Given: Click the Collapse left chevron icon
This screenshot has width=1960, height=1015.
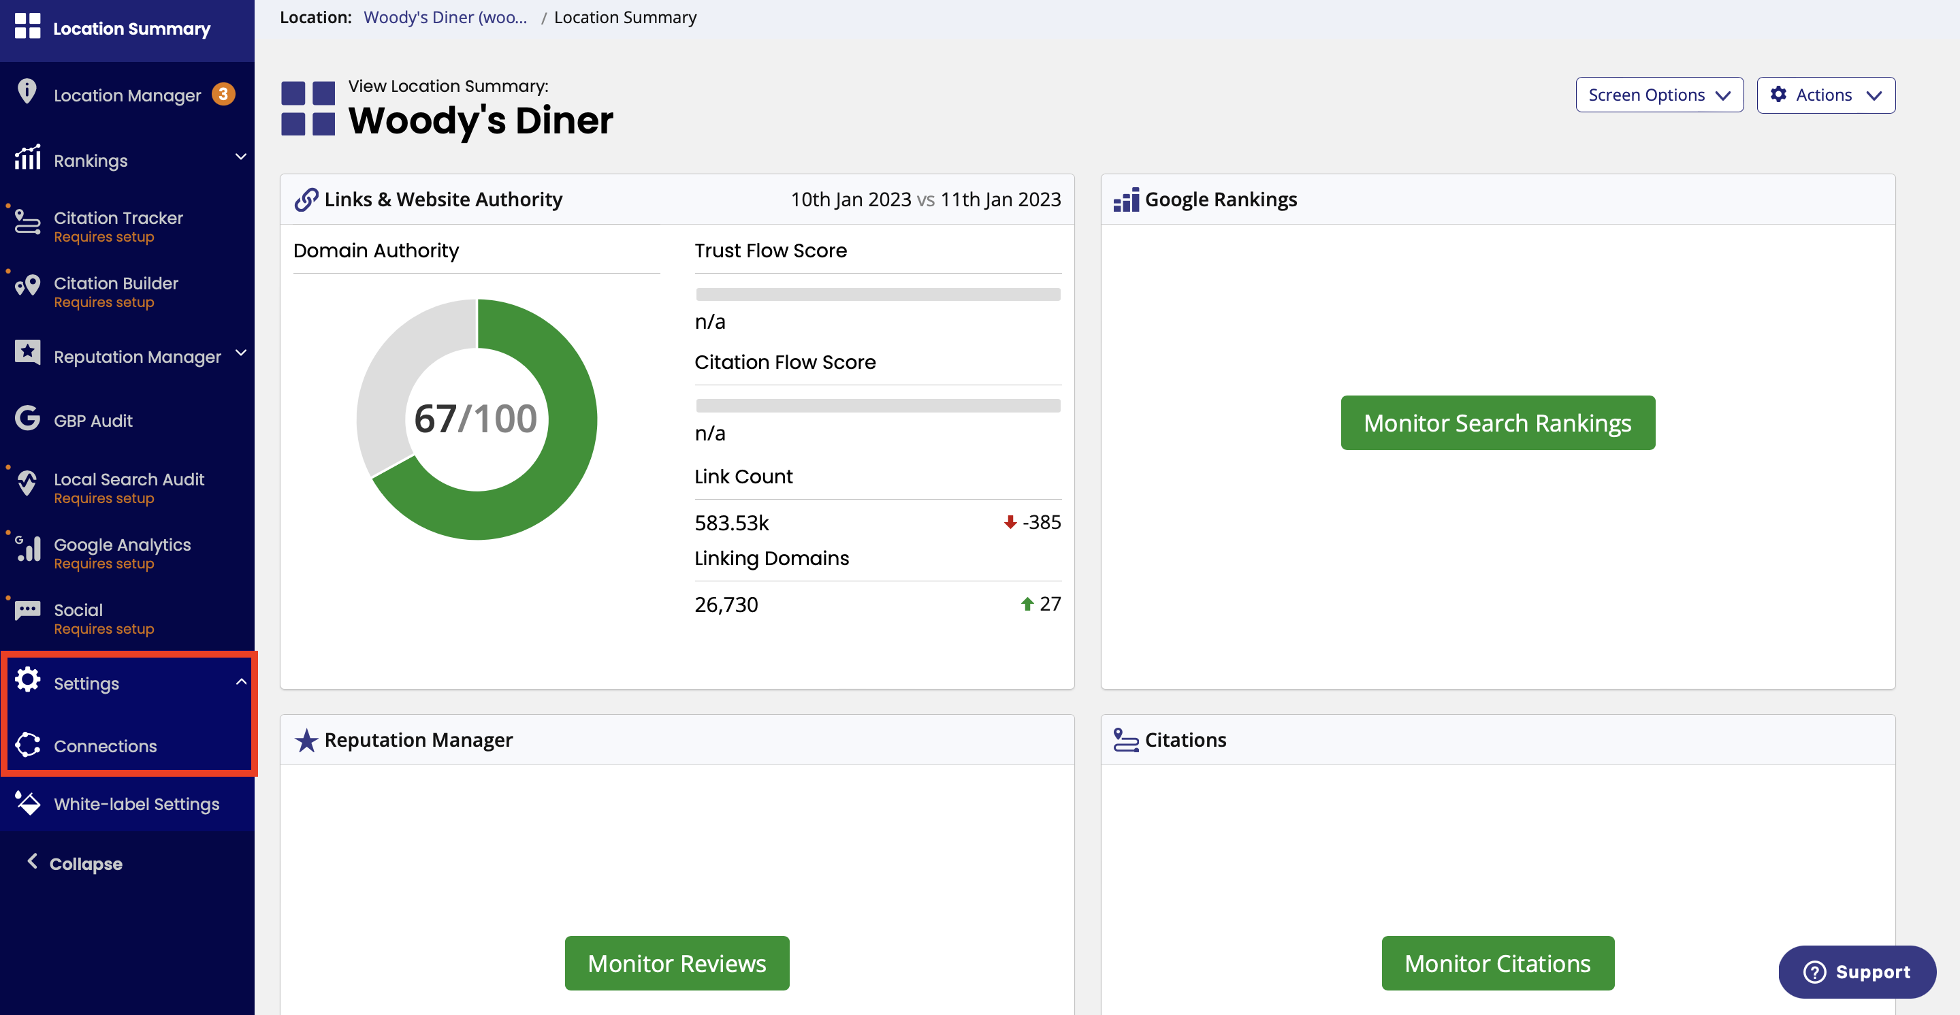Looking at the screenshot, I should coord(32,860).
